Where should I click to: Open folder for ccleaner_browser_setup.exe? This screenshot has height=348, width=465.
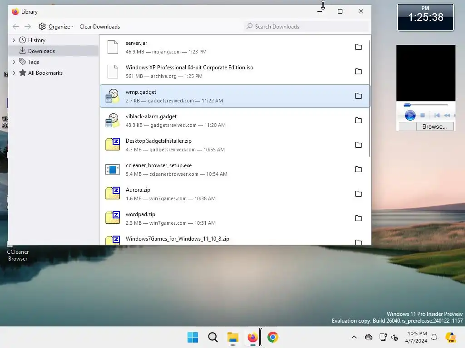point(358,169)
